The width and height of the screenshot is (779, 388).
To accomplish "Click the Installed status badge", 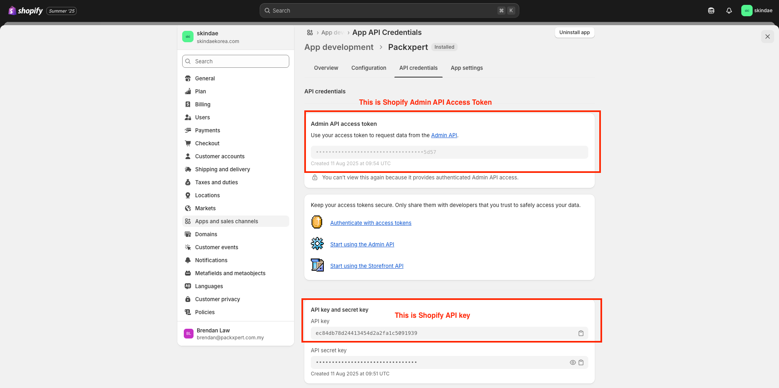I will 444,47.
